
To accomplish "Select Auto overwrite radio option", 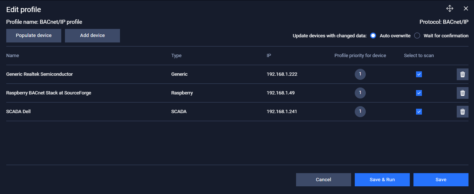I will pos(373,36).
